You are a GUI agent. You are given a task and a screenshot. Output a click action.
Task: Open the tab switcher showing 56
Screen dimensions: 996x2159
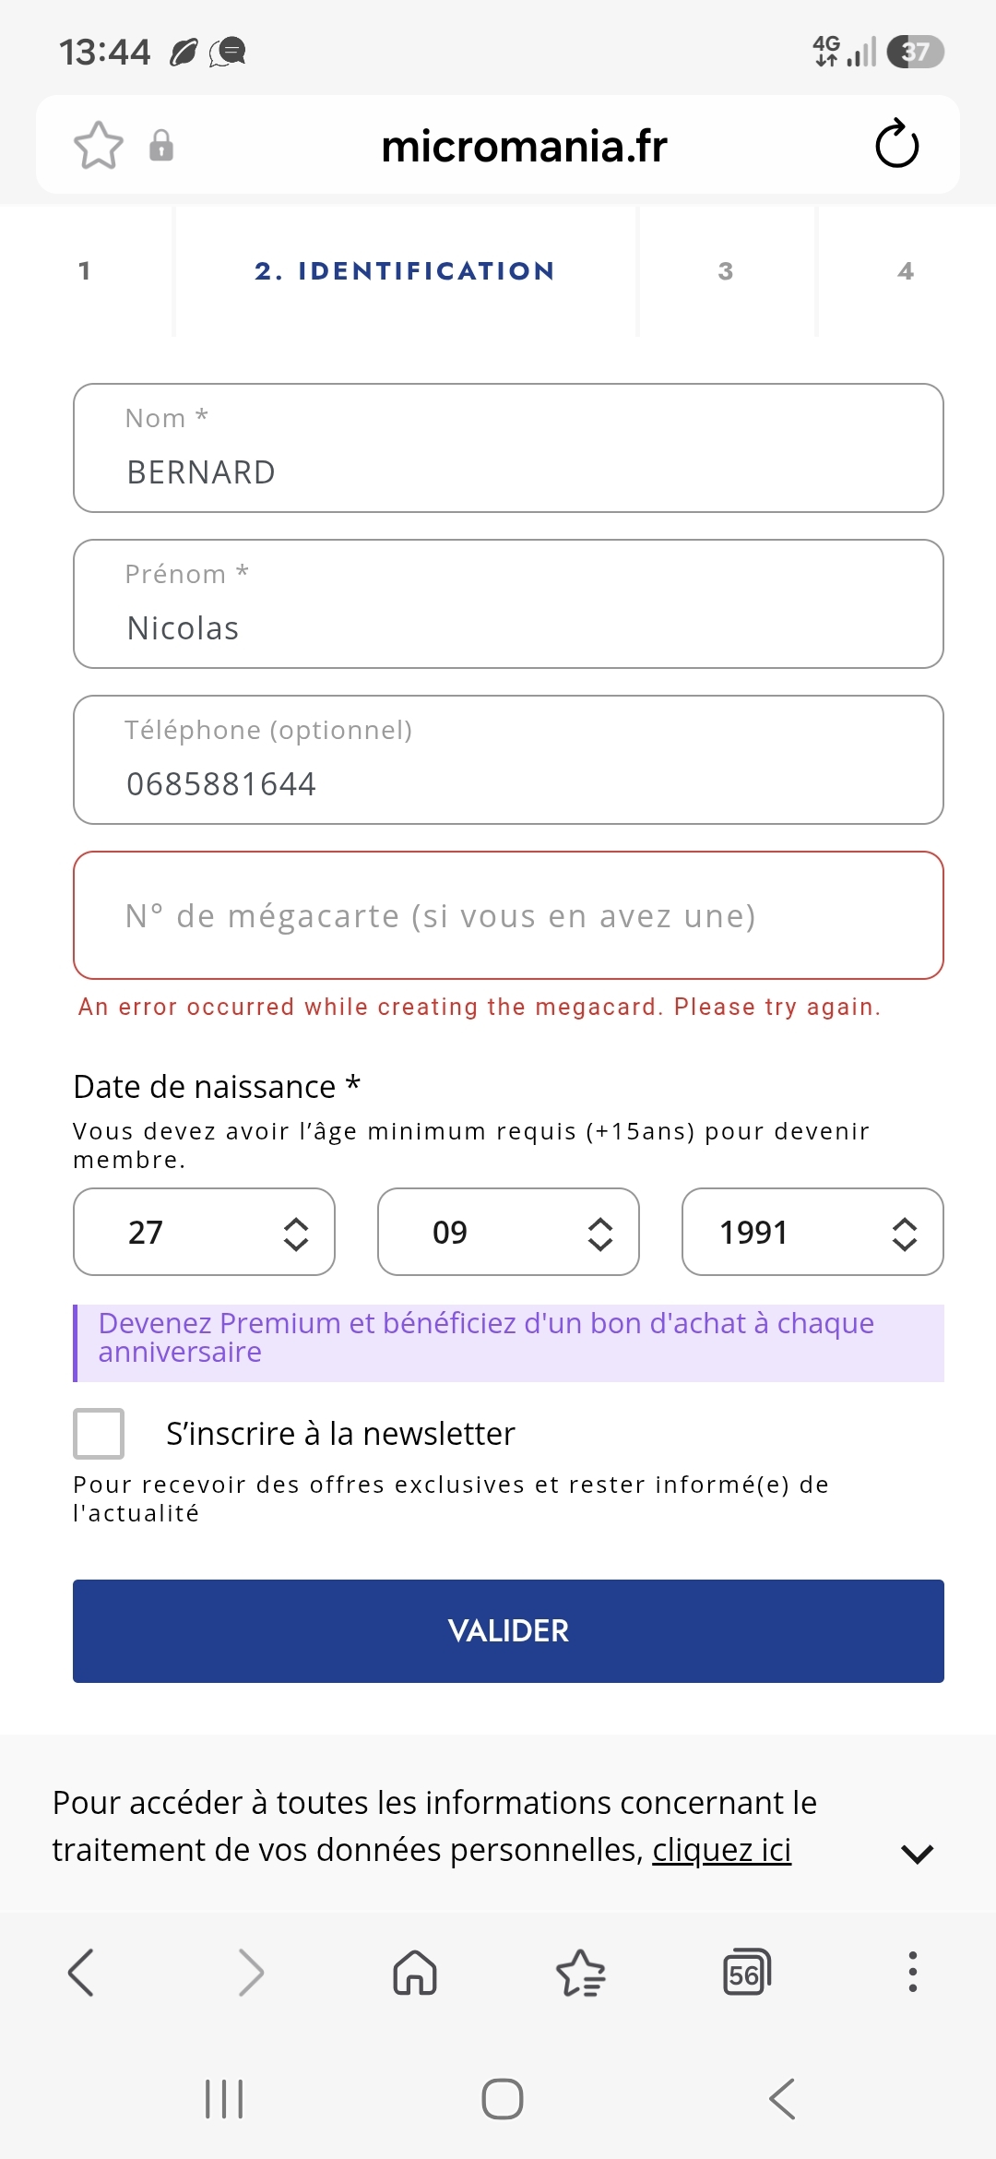point(747,1973)
